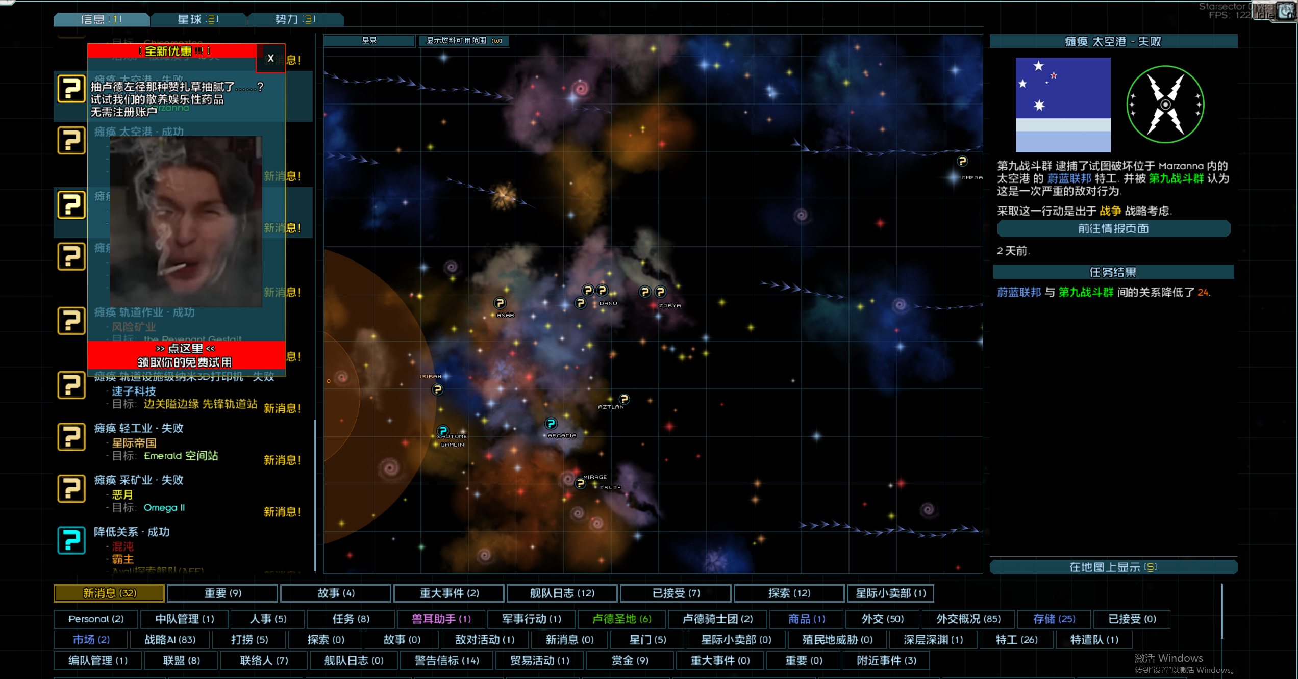Click the 前往情报页面 button

tap(1113, 228)
